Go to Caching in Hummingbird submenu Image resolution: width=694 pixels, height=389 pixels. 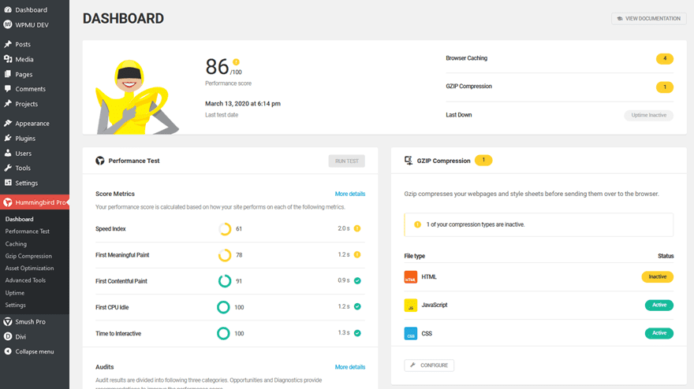pyautogui.click(x=16, y=243)
